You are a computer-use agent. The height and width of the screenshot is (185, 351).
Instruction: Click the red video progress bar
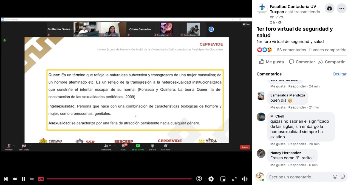pos(119,179)
